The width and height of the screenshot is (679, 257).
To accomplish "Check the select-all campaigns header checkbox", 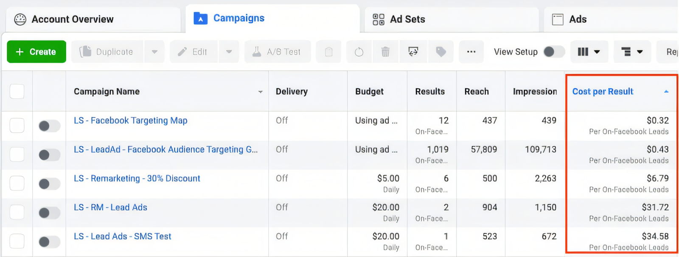I will point(17,92).
